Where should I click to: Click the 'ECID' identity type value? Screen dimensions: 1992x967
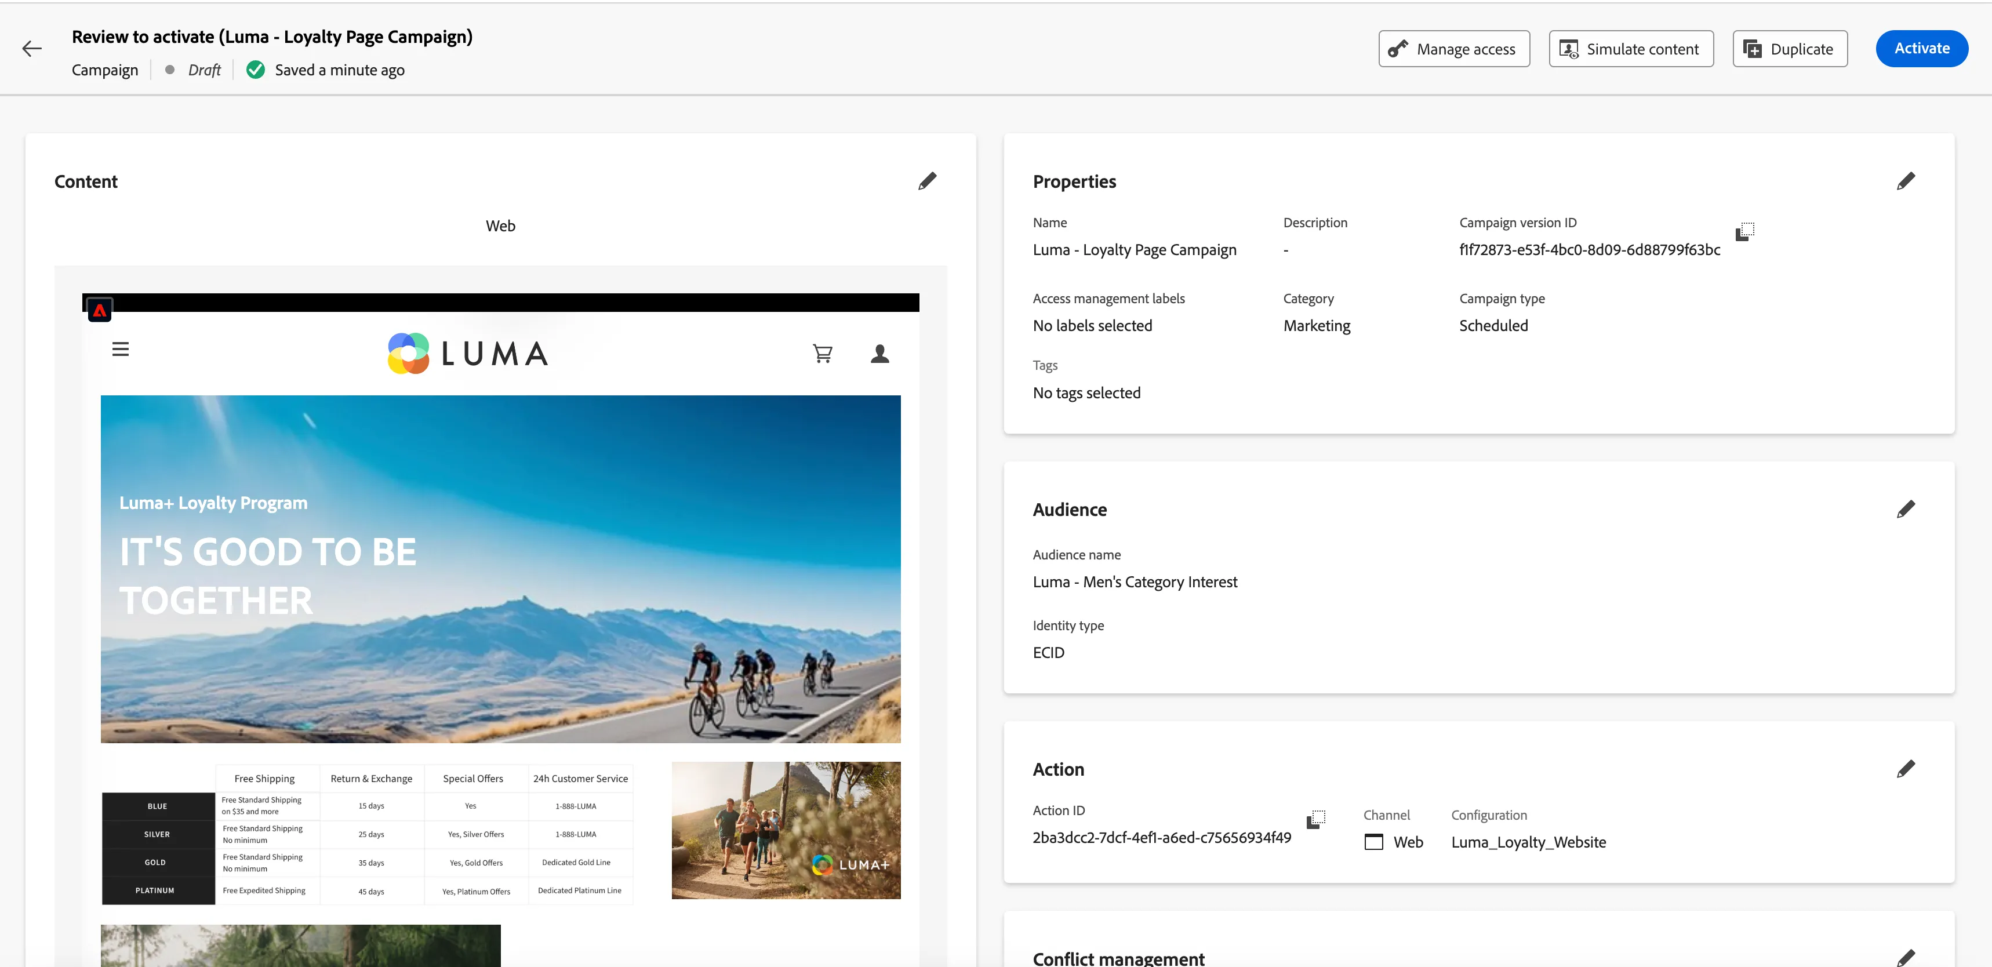[1049, 653]
